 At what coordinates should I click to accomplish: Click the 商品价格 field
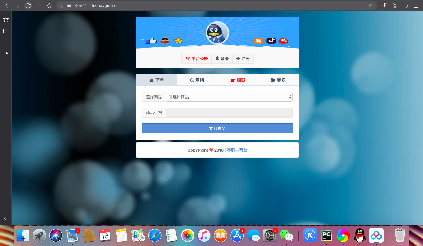pyautogui.click(x=229, y=113)
